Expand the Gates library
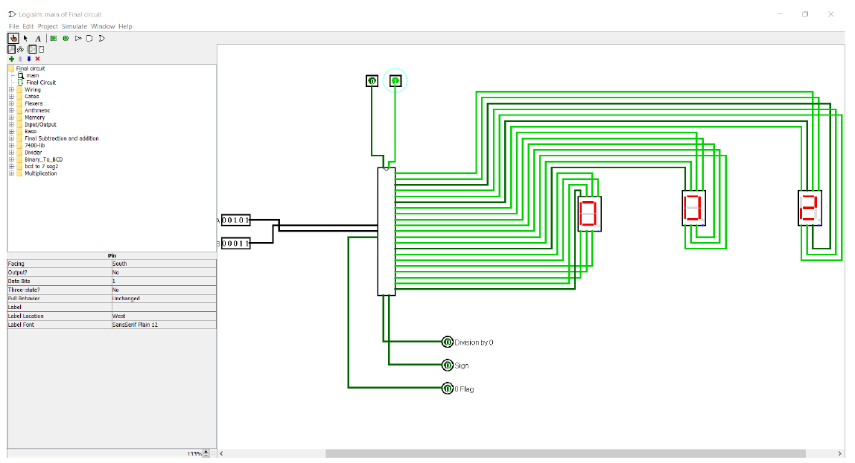This screenshot has width=855, height=463. pyautogui.click(x=11, y=97)
